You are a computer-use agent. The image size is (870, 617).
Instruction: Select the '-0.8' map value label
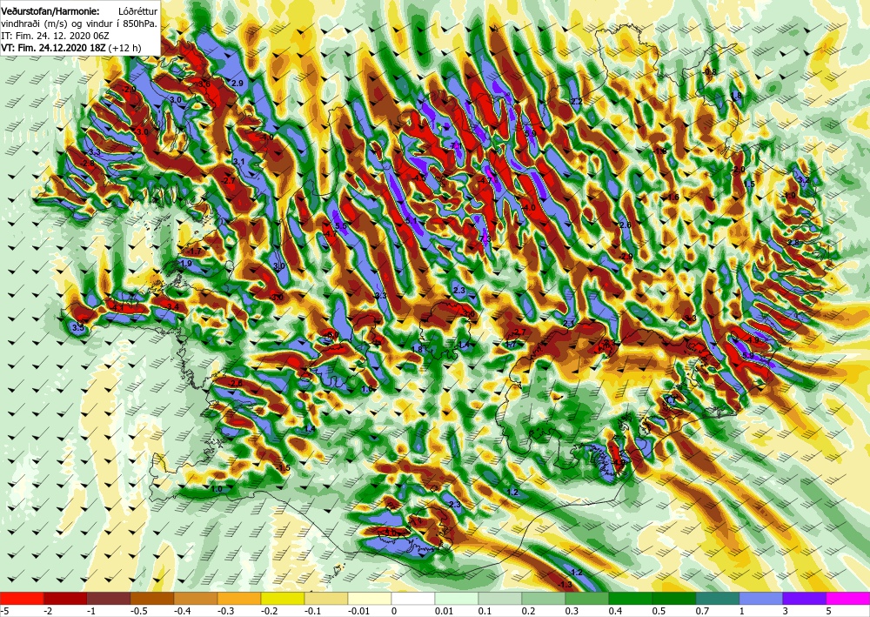(x=709, y=72)
